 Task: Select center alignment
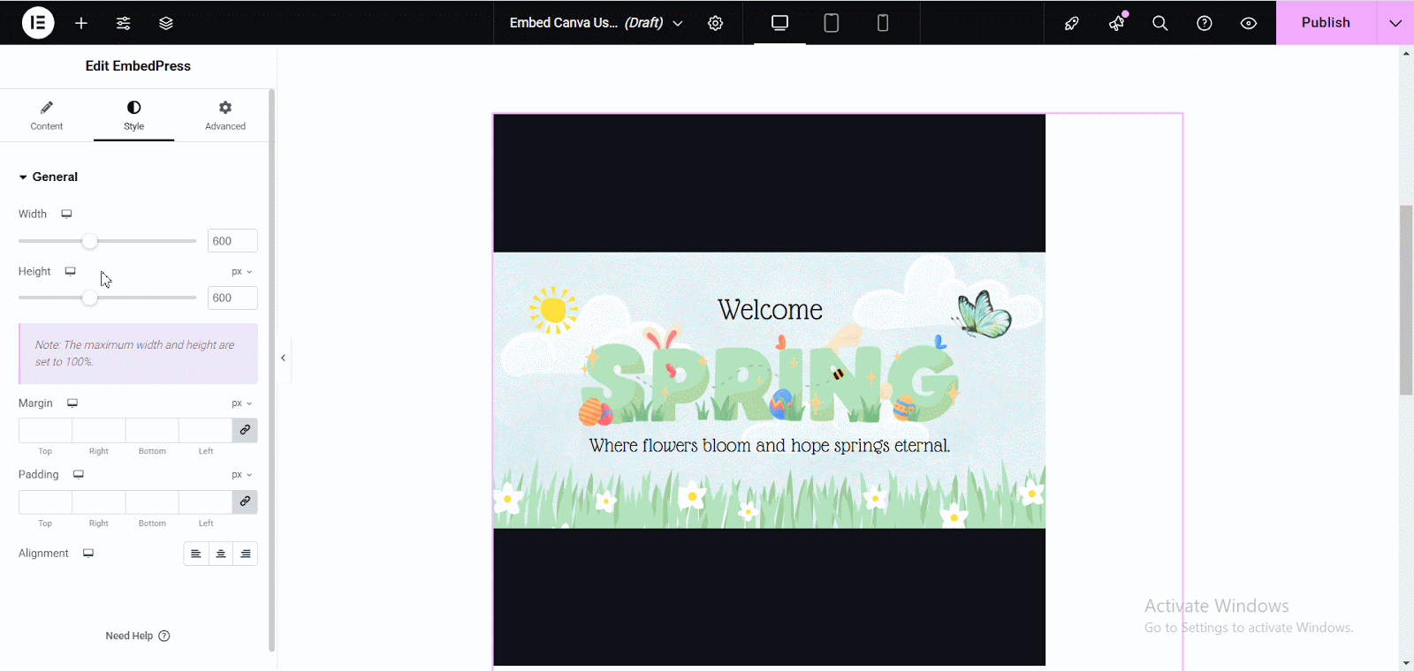(221, 554)
